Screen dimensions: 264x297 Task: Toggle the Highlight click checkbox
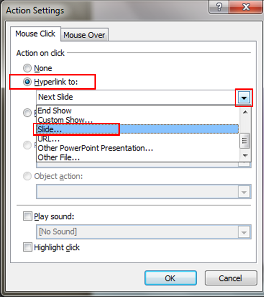click(x=27, y=247)
